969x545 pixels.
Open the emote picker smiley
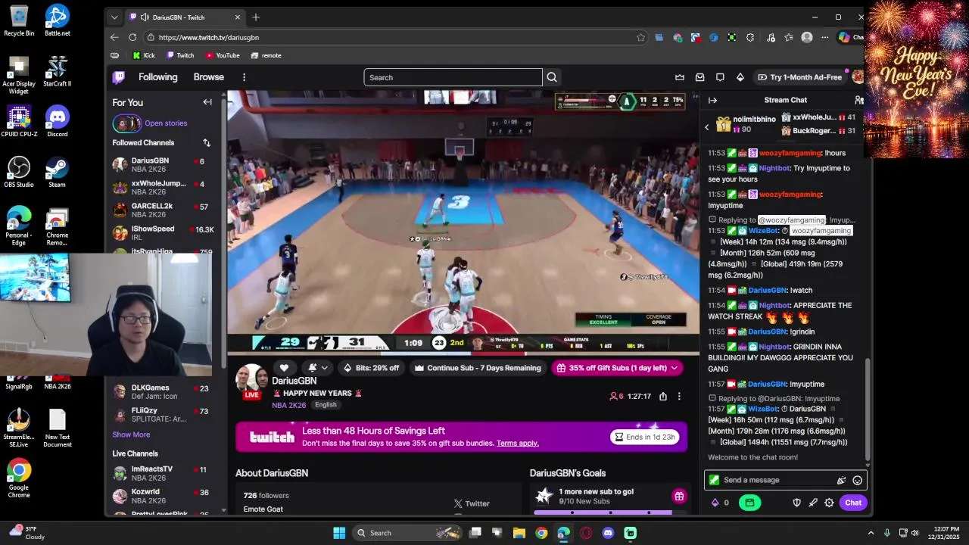857,480
